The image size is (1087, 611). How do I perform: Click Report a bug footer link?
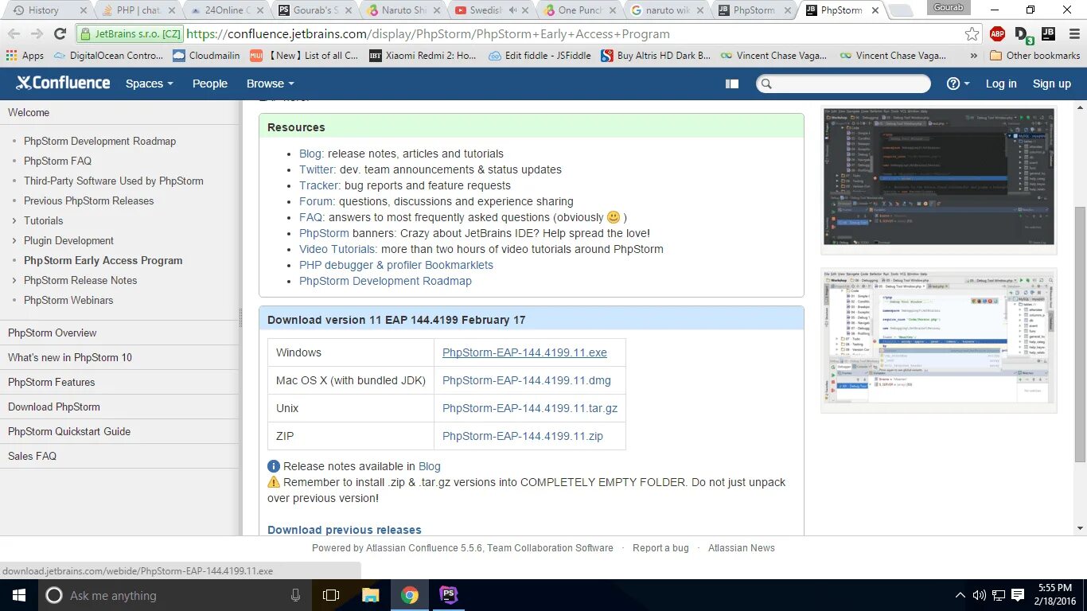tap(660, 548)
